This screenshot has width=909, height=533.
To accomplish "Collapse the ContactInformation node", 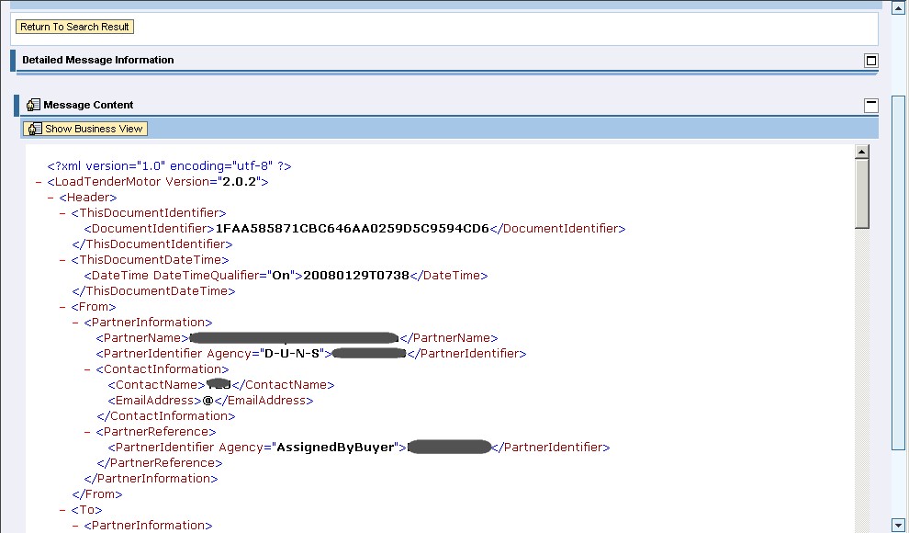I will (88, 369).
